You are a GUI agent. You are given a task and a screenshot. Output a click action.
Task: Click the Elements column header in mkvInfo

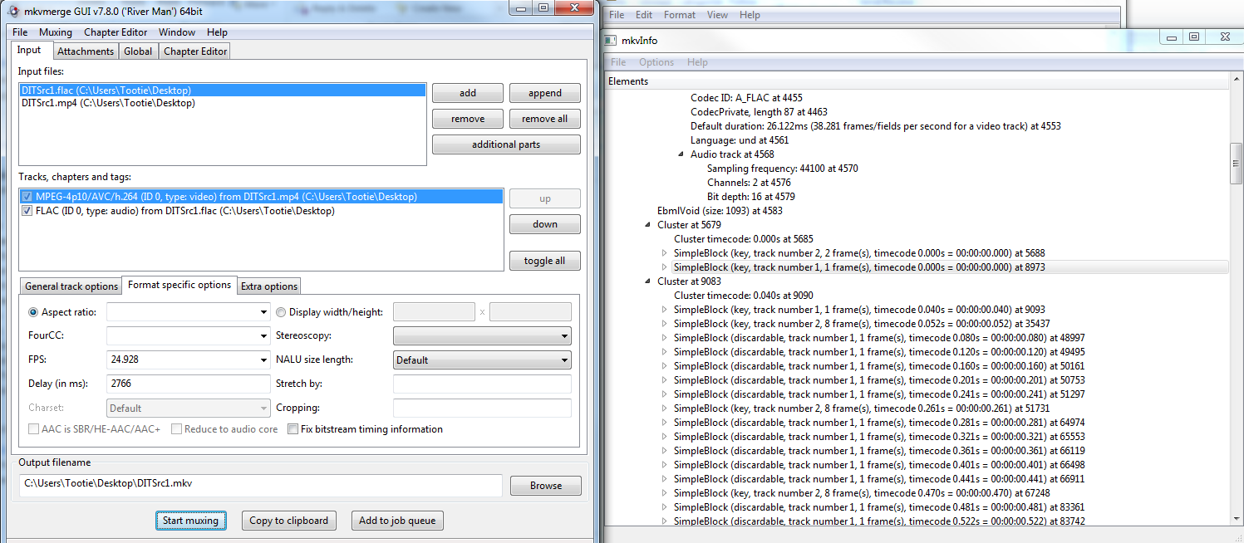(x=917, y=81)
